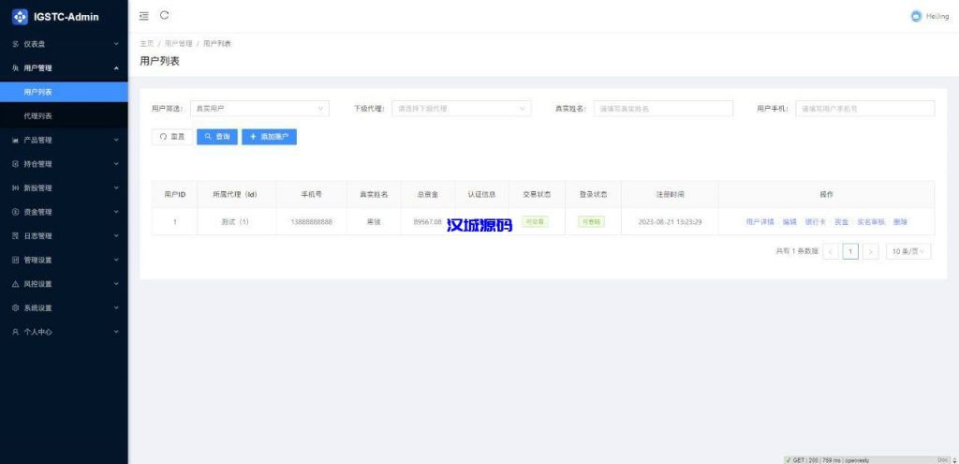The image size is (959, 464).
Task: Click the phone number 13888888888 cell
Action: [x=312, y=221]
